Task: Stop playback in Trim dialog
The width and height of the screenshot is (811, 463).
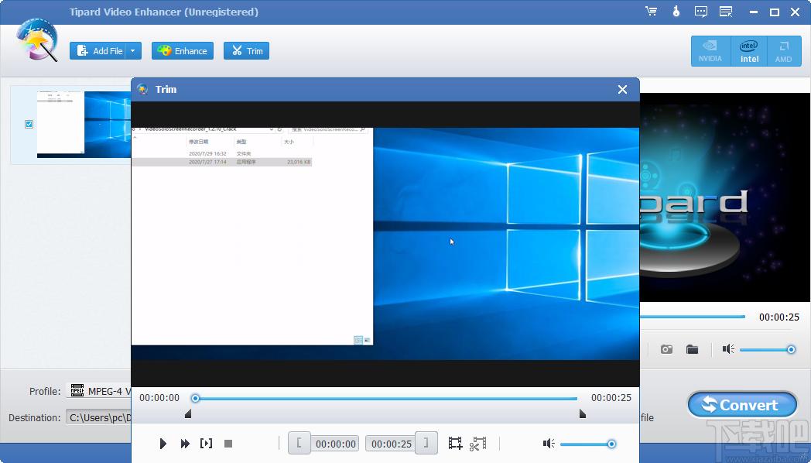Action: pyautogui.click(x=228, y=444)
